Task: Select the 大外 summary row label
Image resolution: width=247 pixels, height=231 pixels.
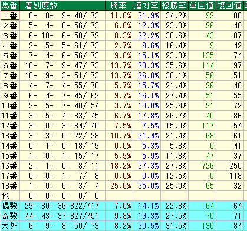Action: pos(9,226)
